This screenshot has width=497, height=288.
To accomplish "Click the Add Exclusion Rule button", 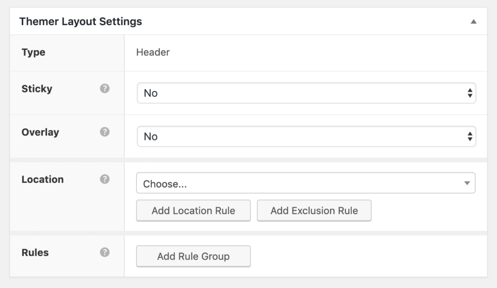I will point(314,211).
